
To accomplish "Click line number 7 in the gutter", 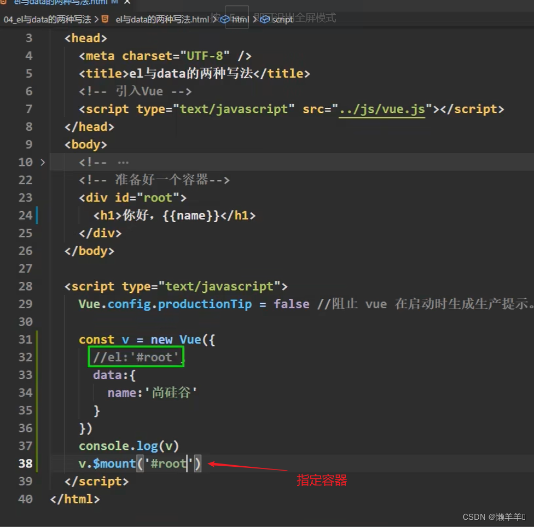I will pyautogui.click(x=29, y=109).
